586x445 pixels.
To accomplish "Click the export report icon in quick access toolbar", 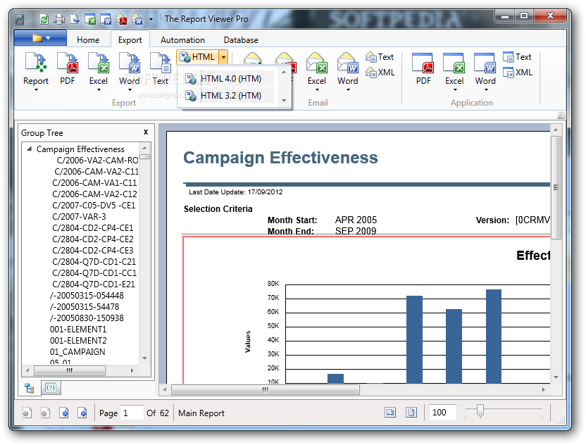I will click(x=75, y=19).
